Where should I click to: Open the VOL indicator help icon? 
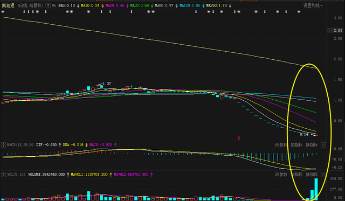(3, 175)
